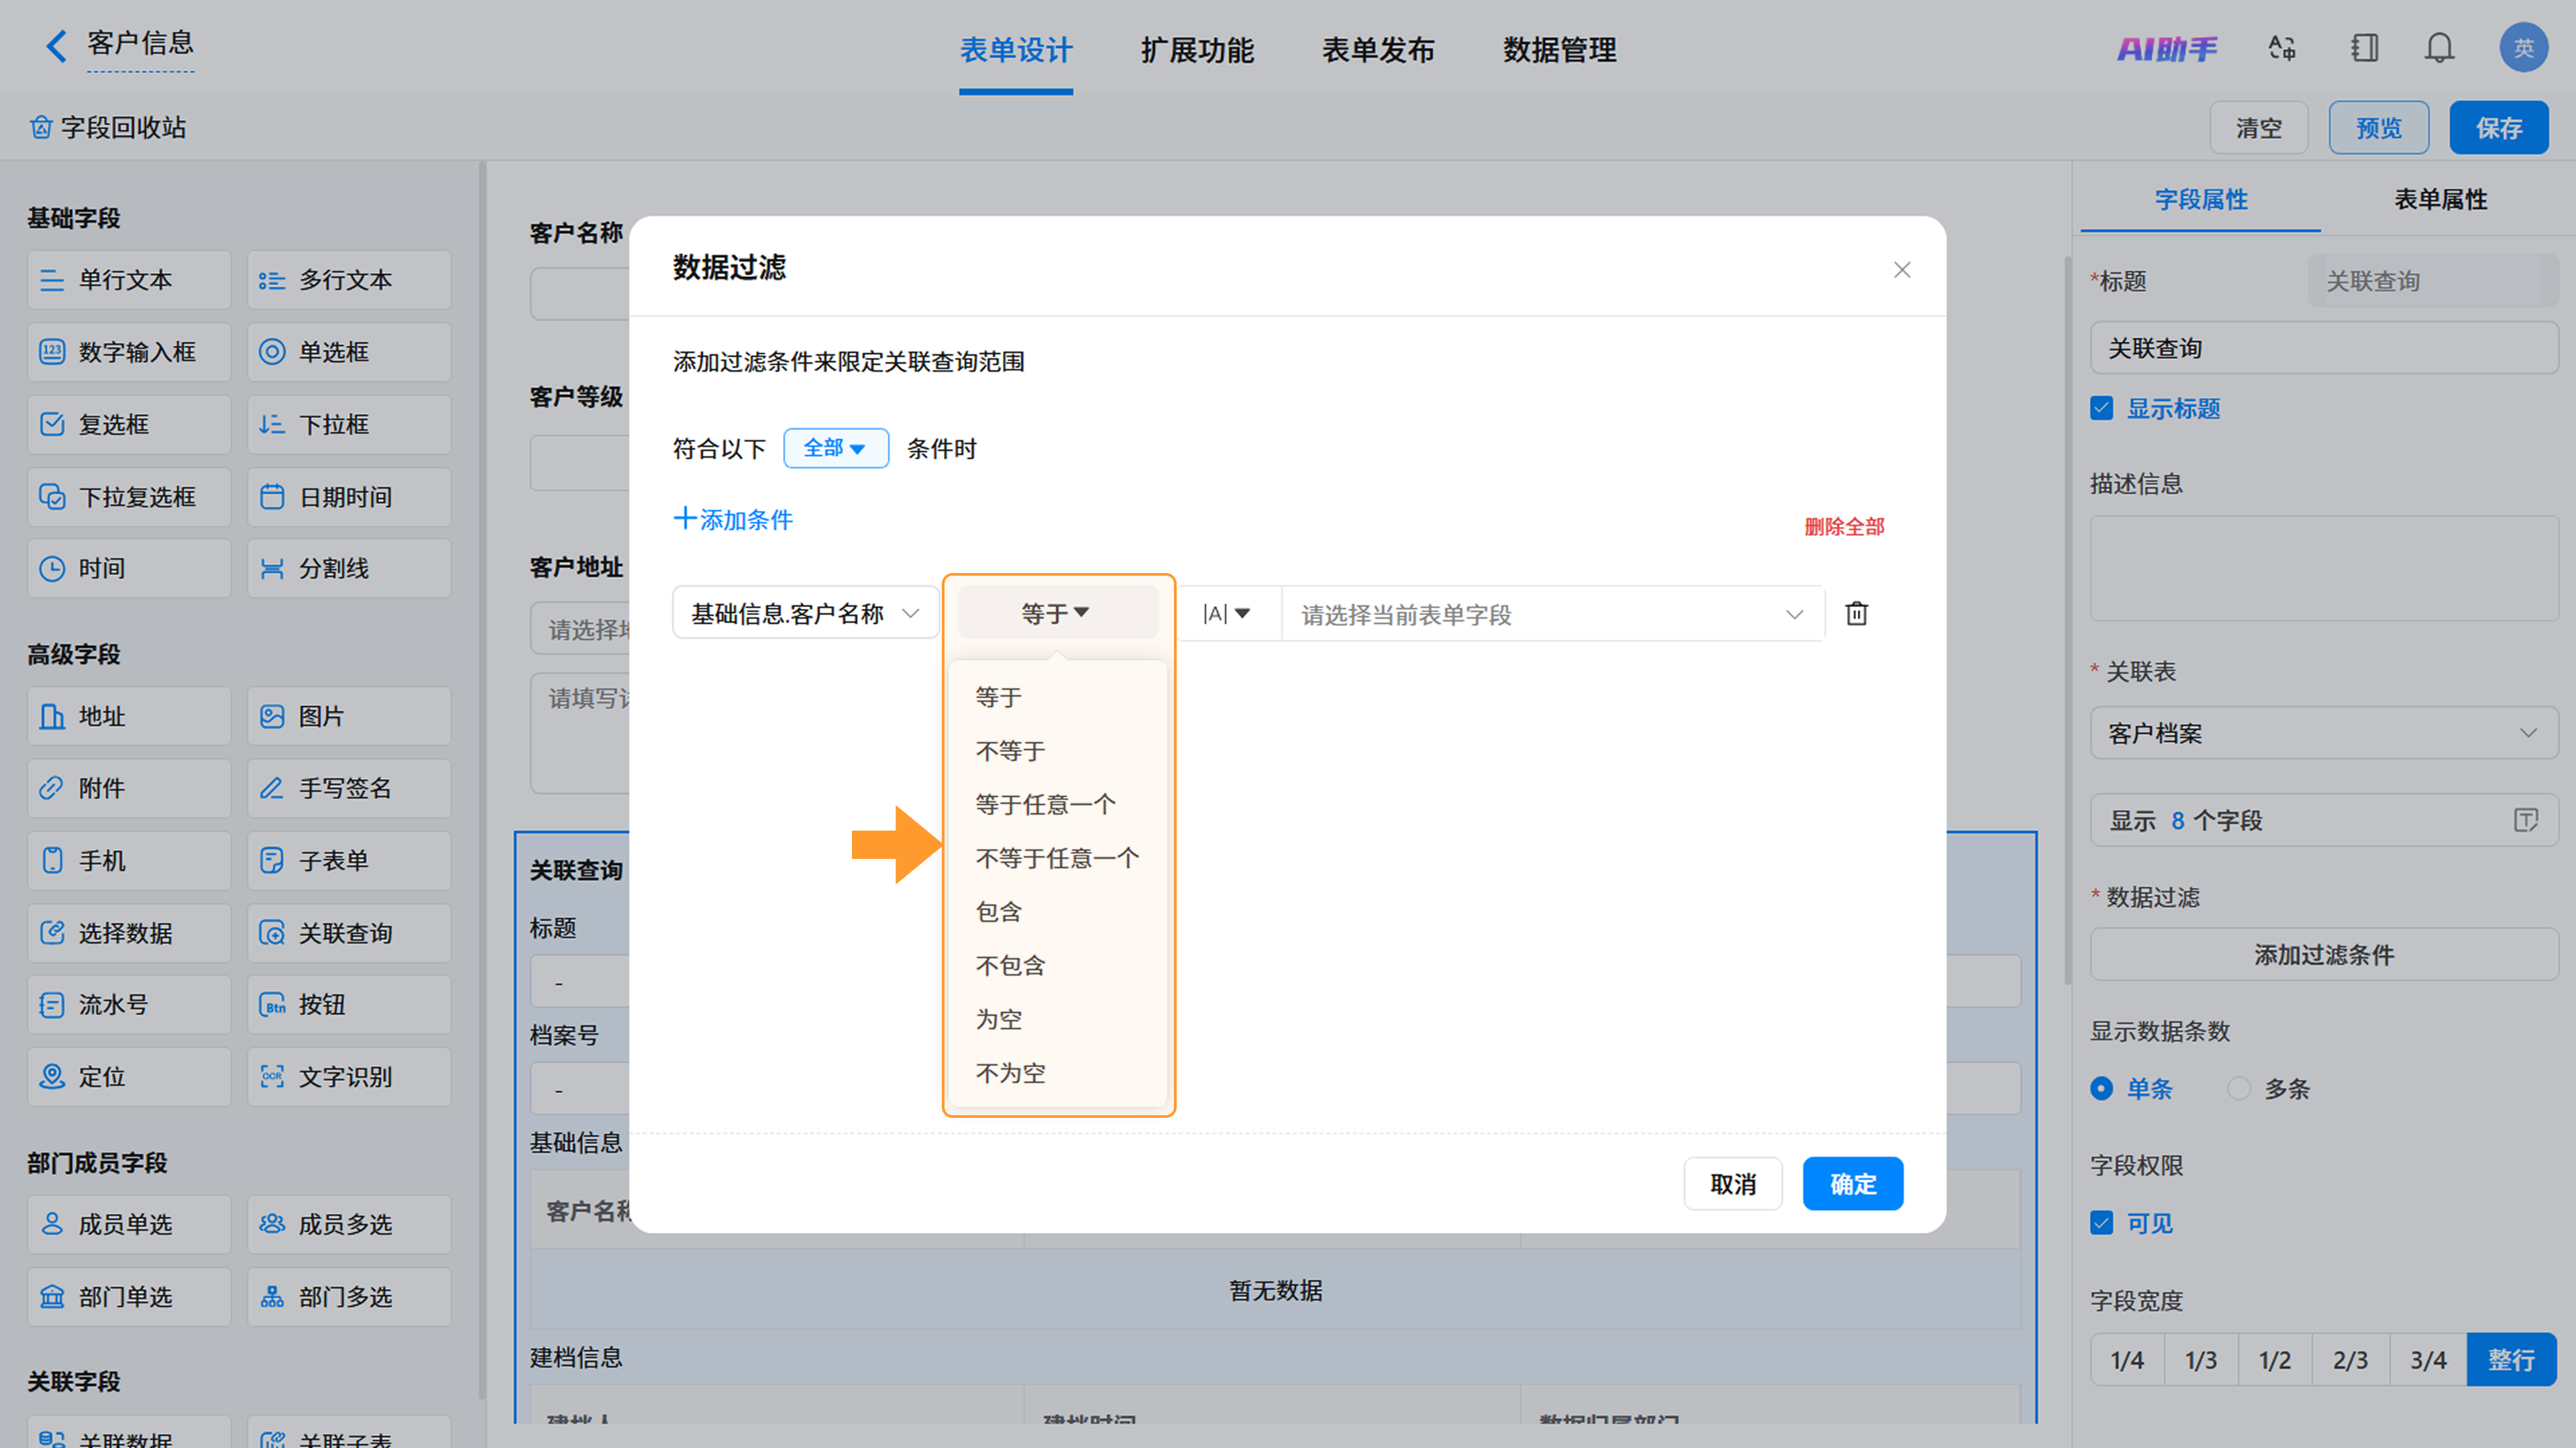Select the 单条 radio option
2576x1448 pixels.
[2101, 1088]
